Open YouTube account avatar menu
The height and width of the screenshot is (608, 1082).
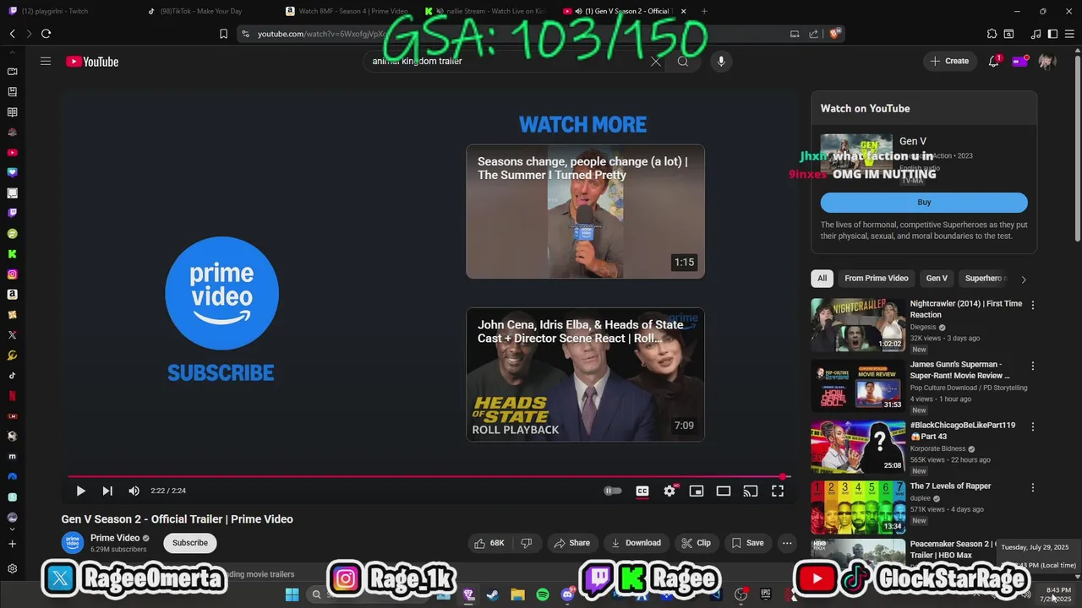pos(1046,62)
